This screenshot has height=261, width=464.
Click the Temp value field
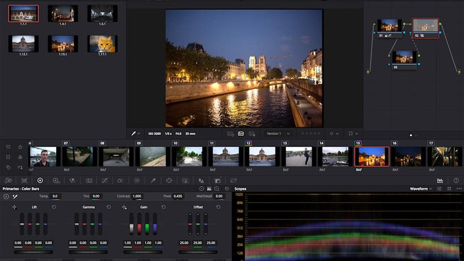click(55, 196)
